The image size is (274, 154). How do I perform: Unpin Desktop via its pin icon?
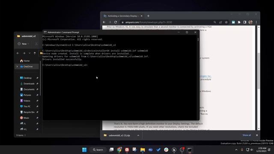[x=37, y=78]
